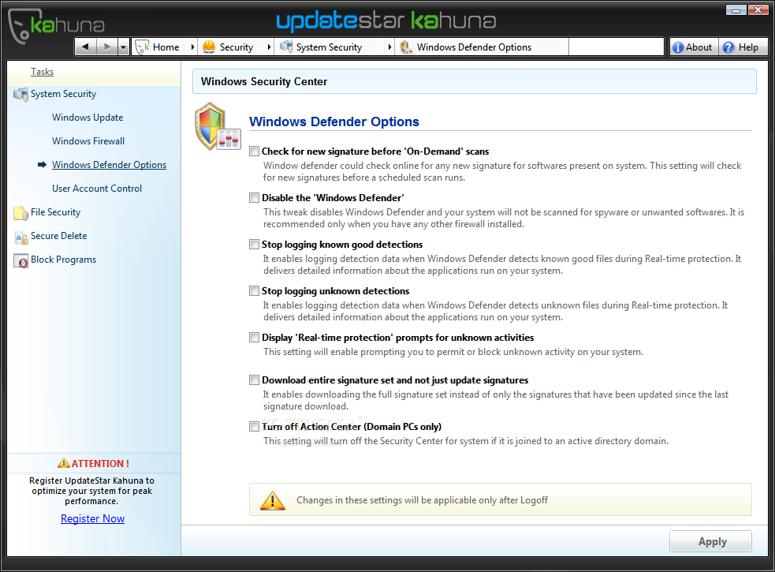Select Security in the breadcrumb bar

tap(237, 47)
